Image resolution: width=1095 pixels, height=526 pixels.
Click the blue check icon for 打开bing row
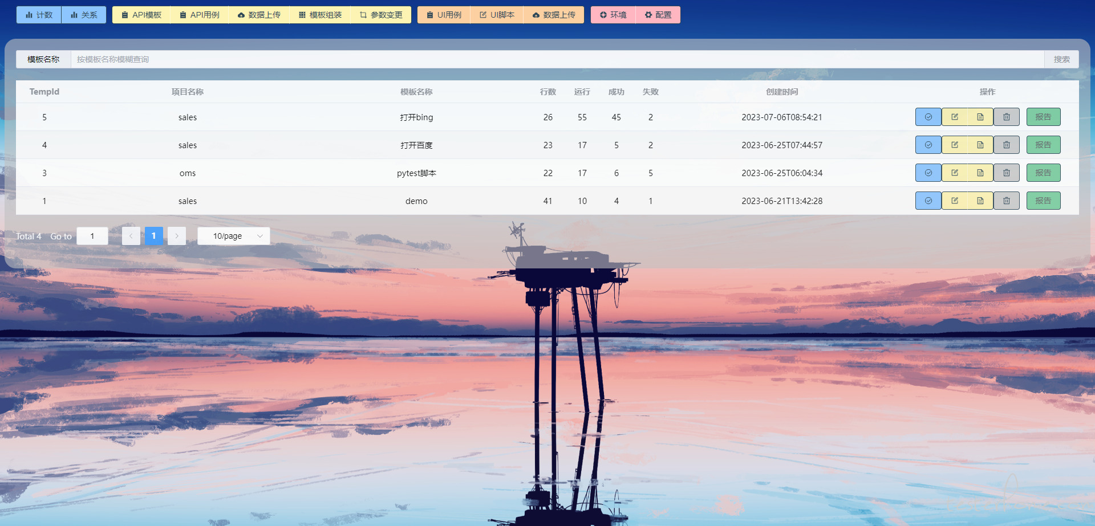click(928, 117)
